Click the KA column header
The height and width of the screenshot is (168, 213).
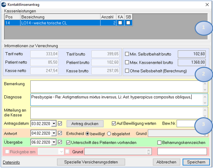point(121,17)
